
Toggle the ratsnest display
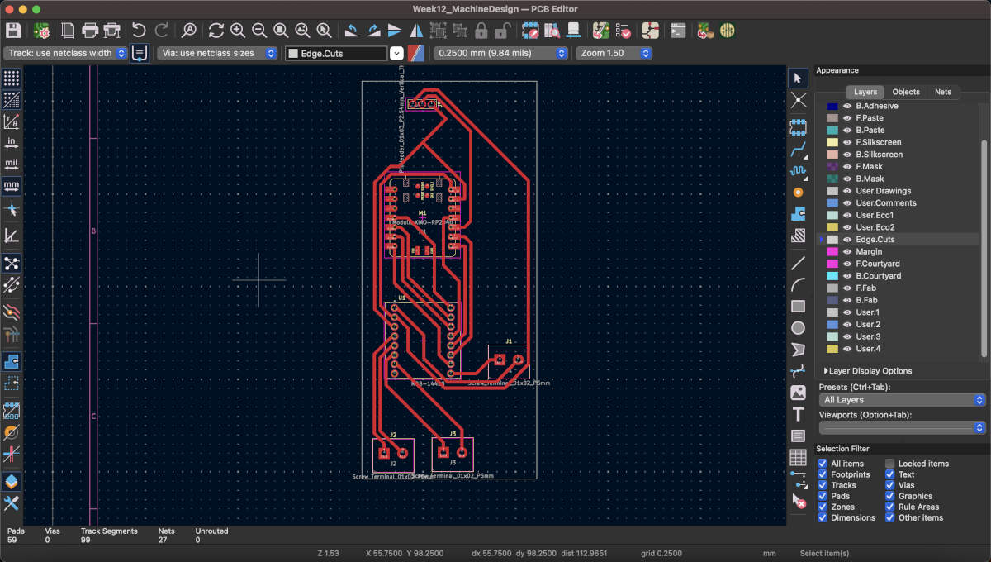point(12,264)
